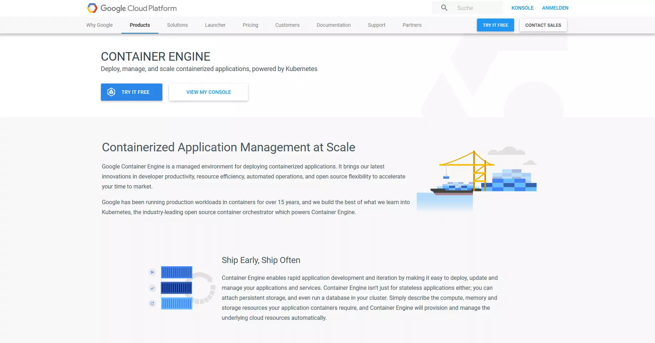Click the refresh icon beside bottom container

pyautogui.click(x=152, y=304)
